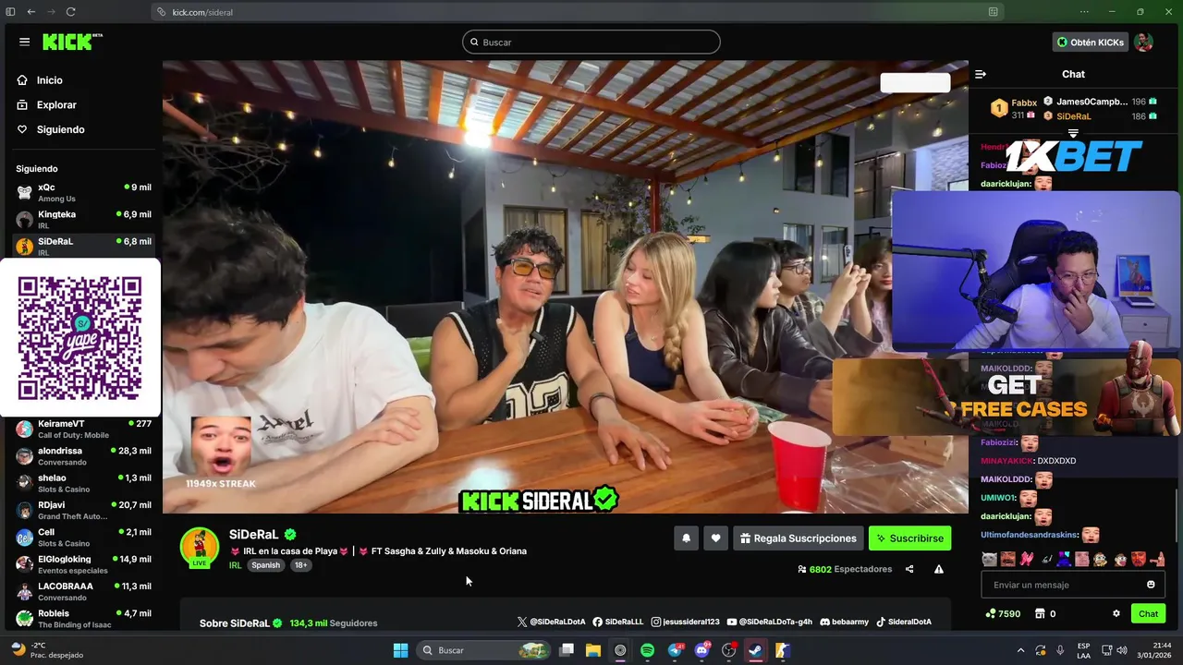Open the hamburger menu next to Kick logo
Image resolution: width=1183 pixels, height=665 pixels.
tap(24, 42)
